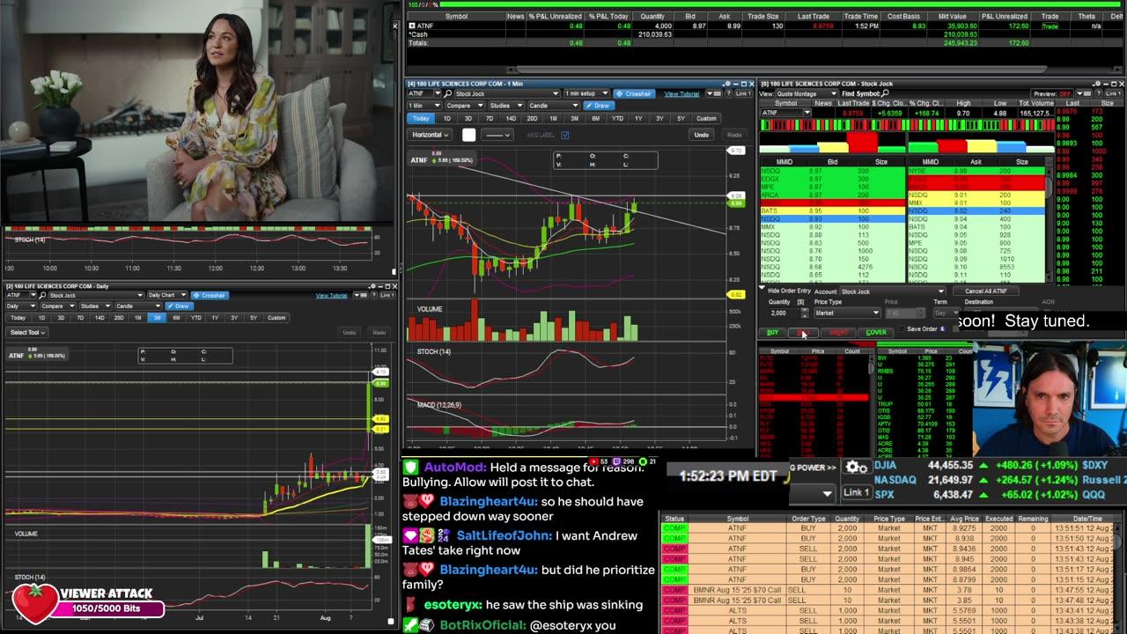Click the symbol search magnifier in 1 Min chart

[448, 93]
